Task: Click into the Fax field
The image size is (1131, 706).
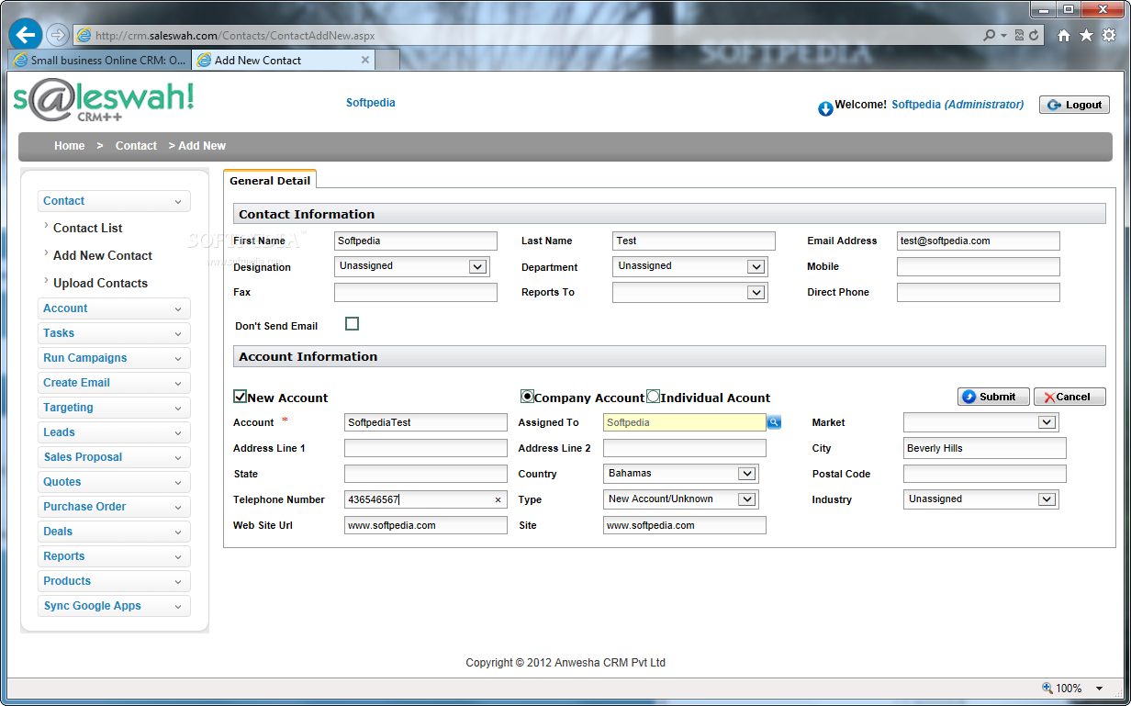Action: click(416, 292)
